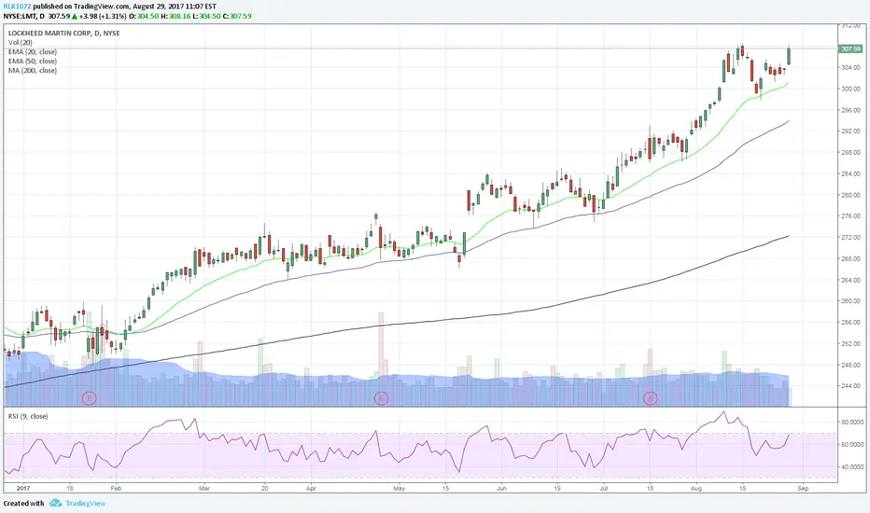Click the 'Vol (20)' indicator legend

(20, 43)
